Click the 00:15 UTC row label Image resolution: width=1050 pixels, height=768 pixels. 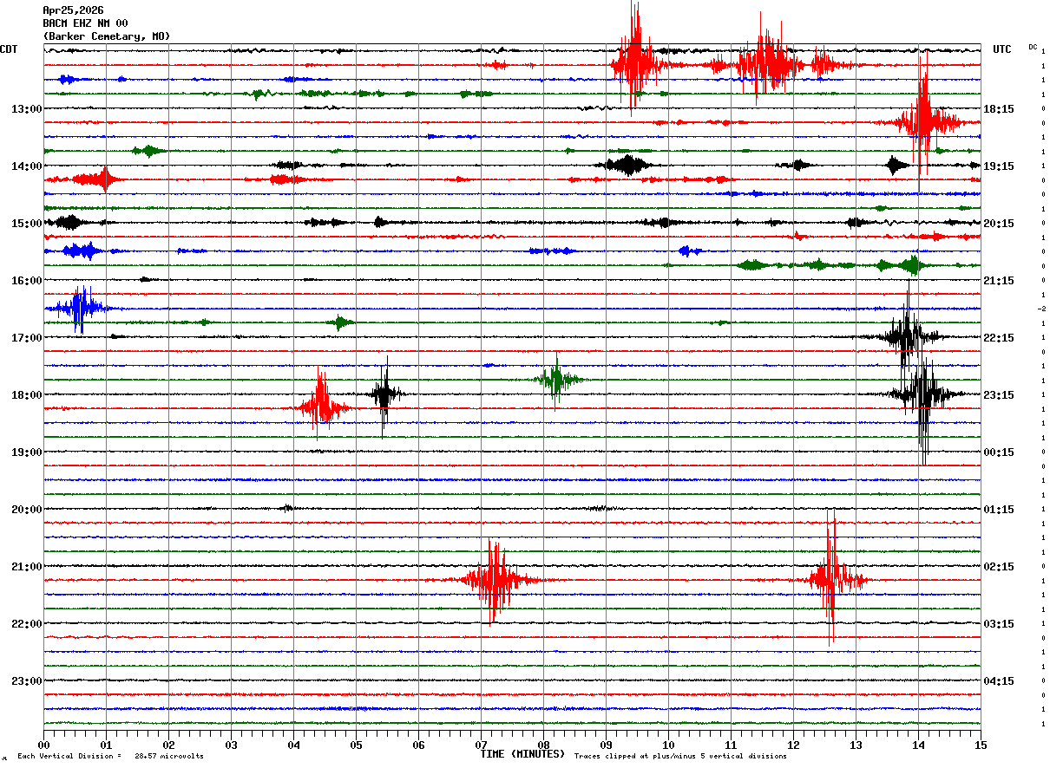(999, 452)
